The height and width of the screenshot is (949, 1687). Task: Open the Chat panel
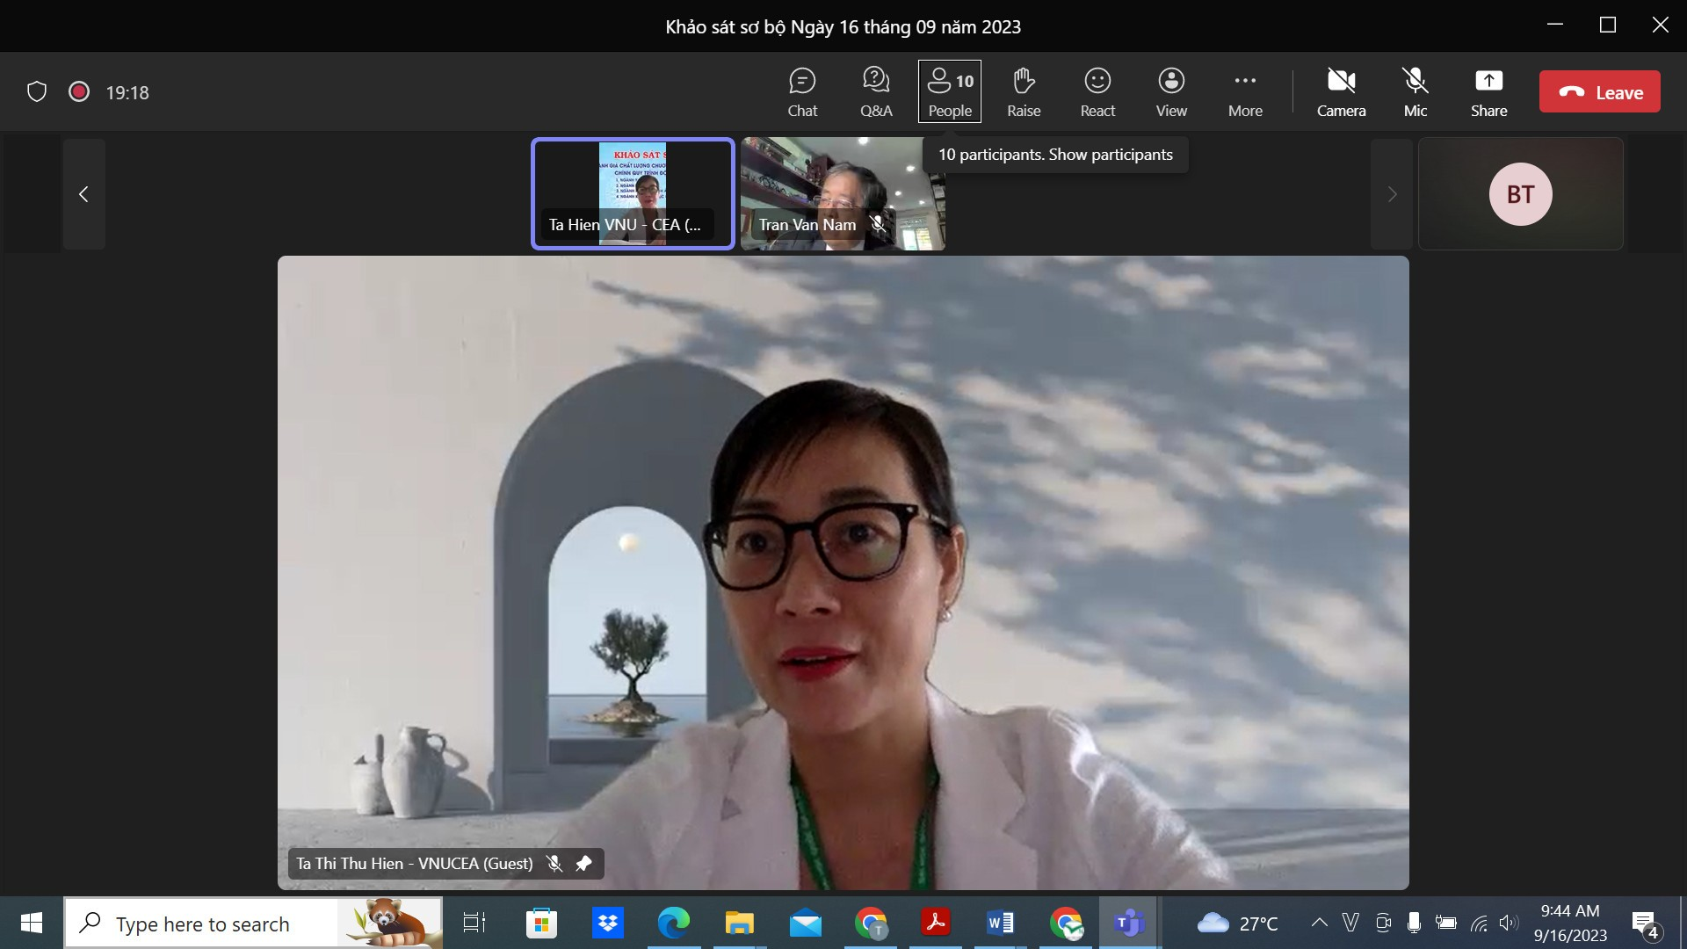tap(801, 92)
